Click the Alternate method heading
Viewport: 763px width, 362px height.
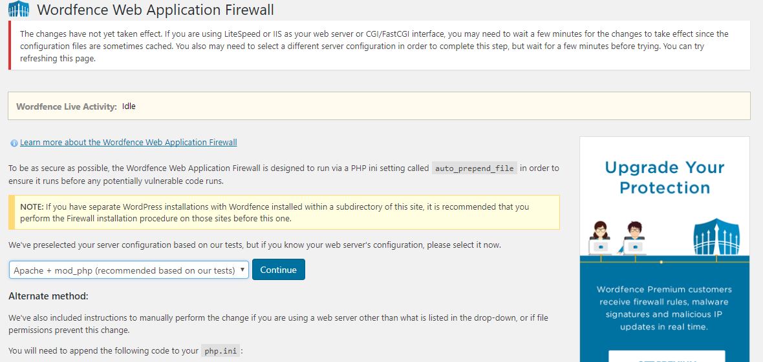[x=48, y=296]
